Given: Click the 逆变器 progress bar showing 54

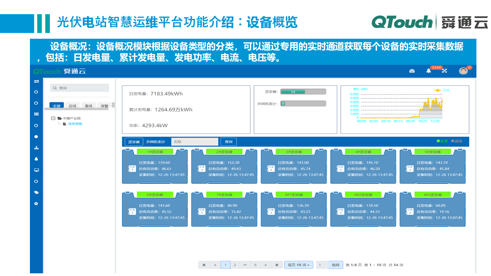Looking at the screenshot, I should (x=293, y=91).
